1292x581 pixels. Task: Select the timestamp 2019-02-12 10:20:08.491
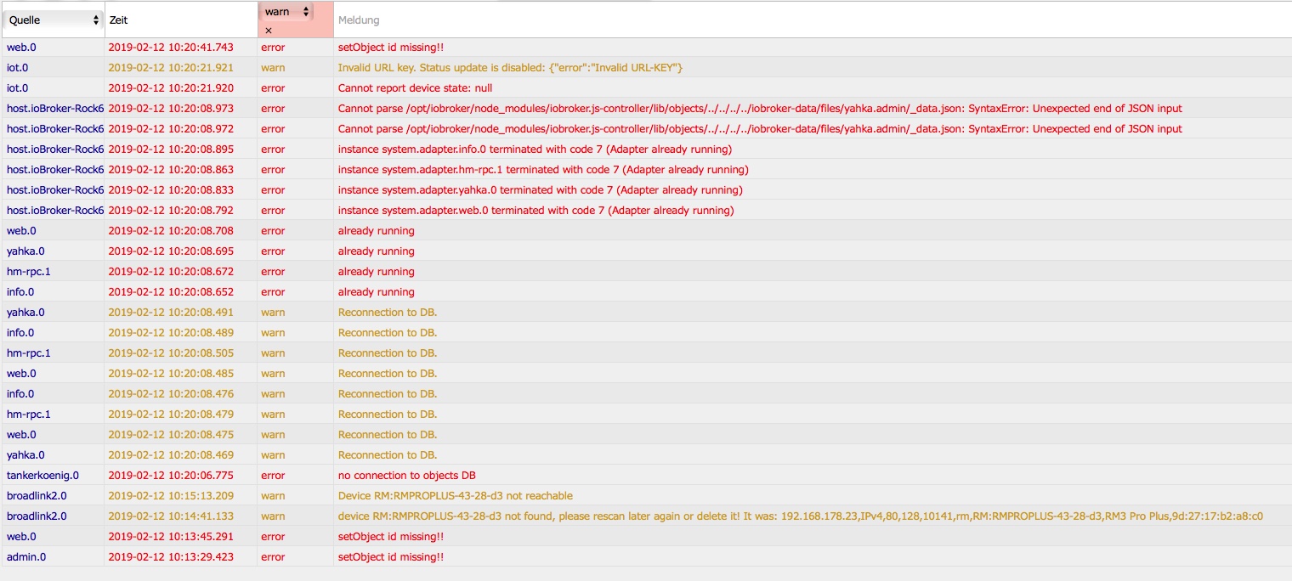(171, 313)
